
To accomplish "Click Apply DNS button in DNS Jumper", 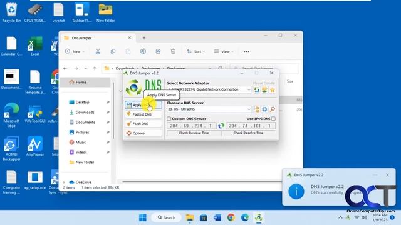I will (143, 105).
